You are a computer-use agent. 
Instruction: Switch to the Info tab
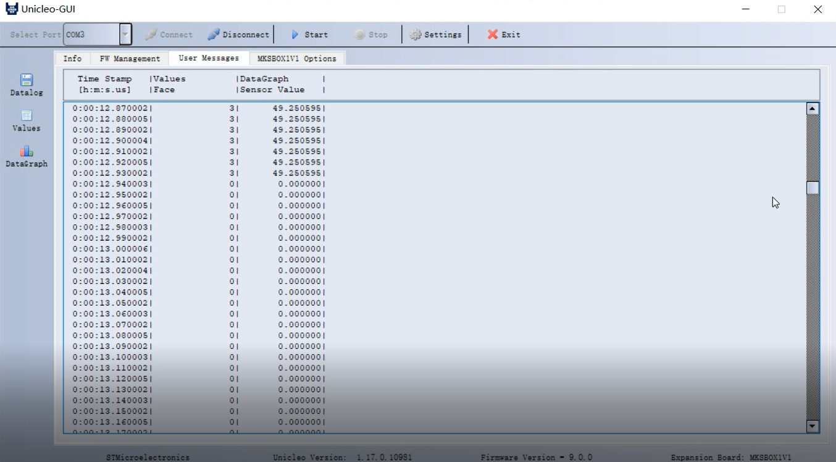coord(72,59)
